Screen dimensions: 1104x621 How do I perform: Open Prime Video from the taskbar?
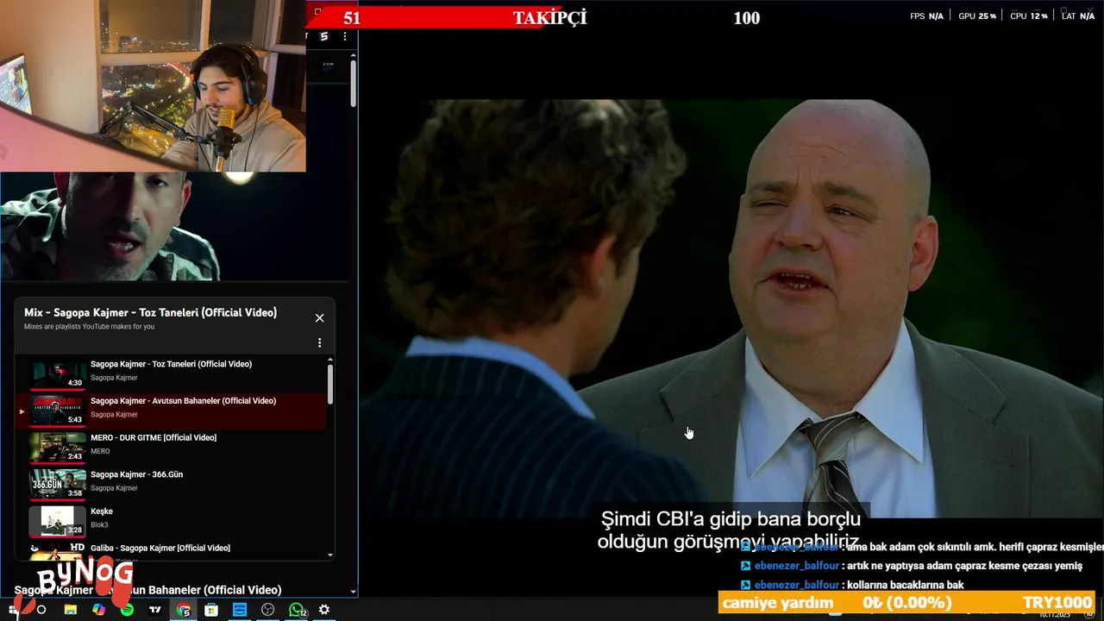coord(240,610)
